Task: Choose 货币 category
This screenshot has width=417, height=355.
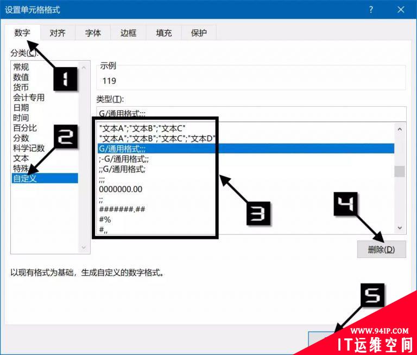Action: click(x=45, y=87)
